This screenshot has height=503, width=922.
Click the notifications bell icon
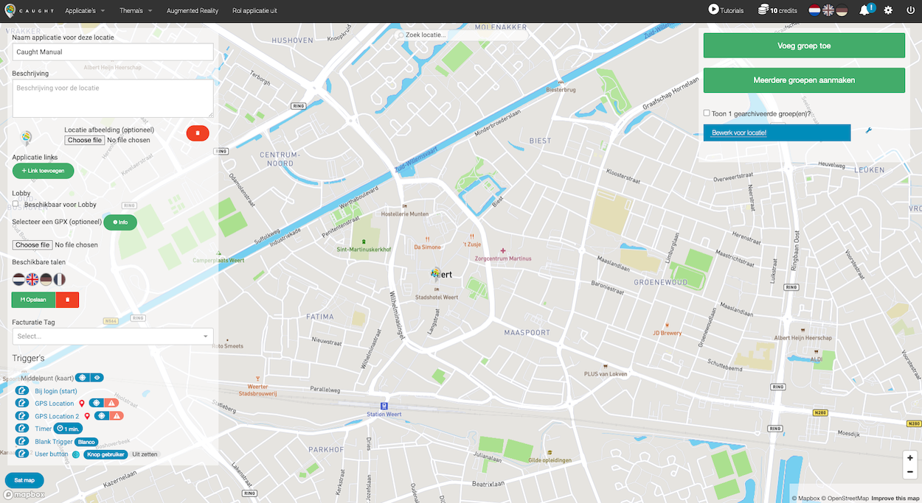tap(864, 10)
